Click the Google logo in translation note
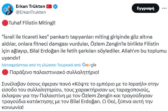 click(x=89, y=65)
